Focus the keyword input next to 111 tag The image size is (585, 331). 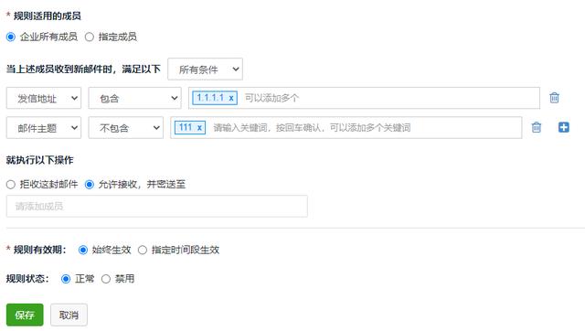364,128
